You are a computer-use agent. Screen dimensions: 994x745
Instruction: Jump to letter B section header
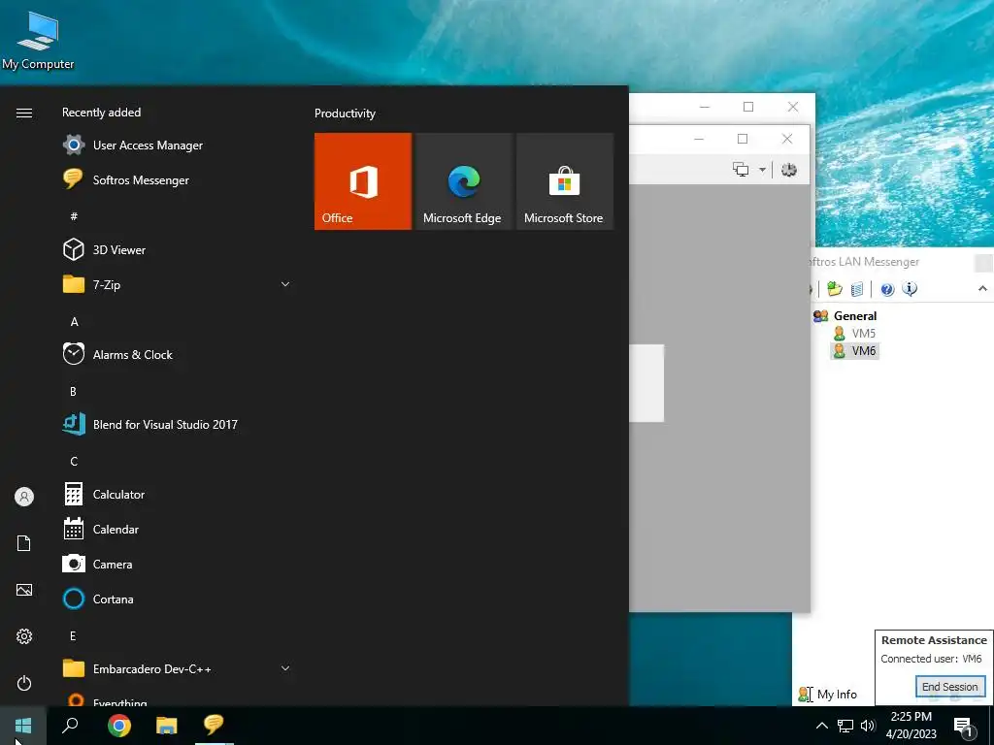click(x=73, y=392)
